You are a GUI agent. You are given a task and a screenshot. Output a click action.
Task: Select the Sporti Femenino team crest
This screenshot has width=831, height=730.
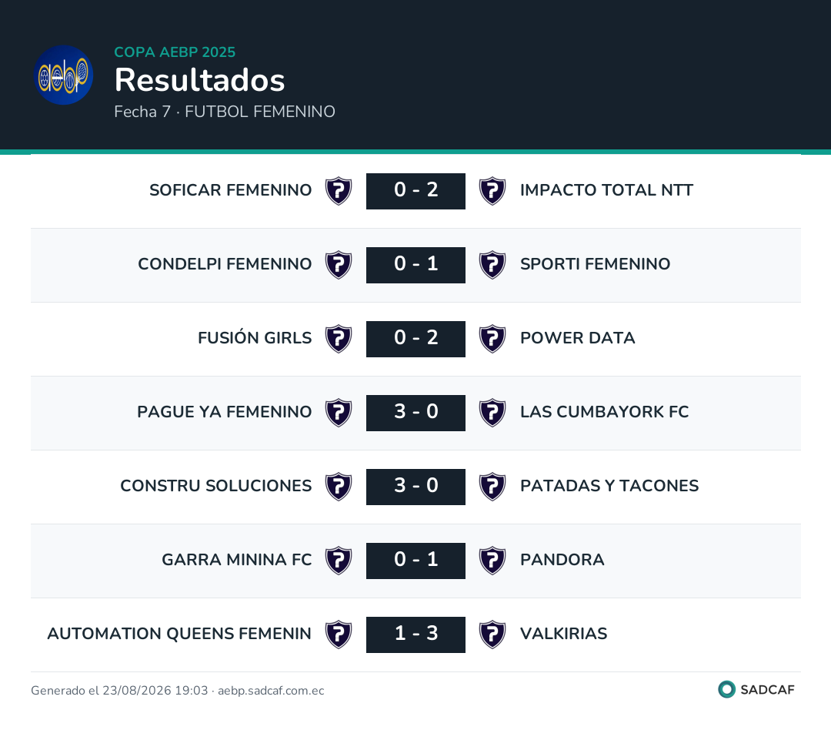pos(492,265)
